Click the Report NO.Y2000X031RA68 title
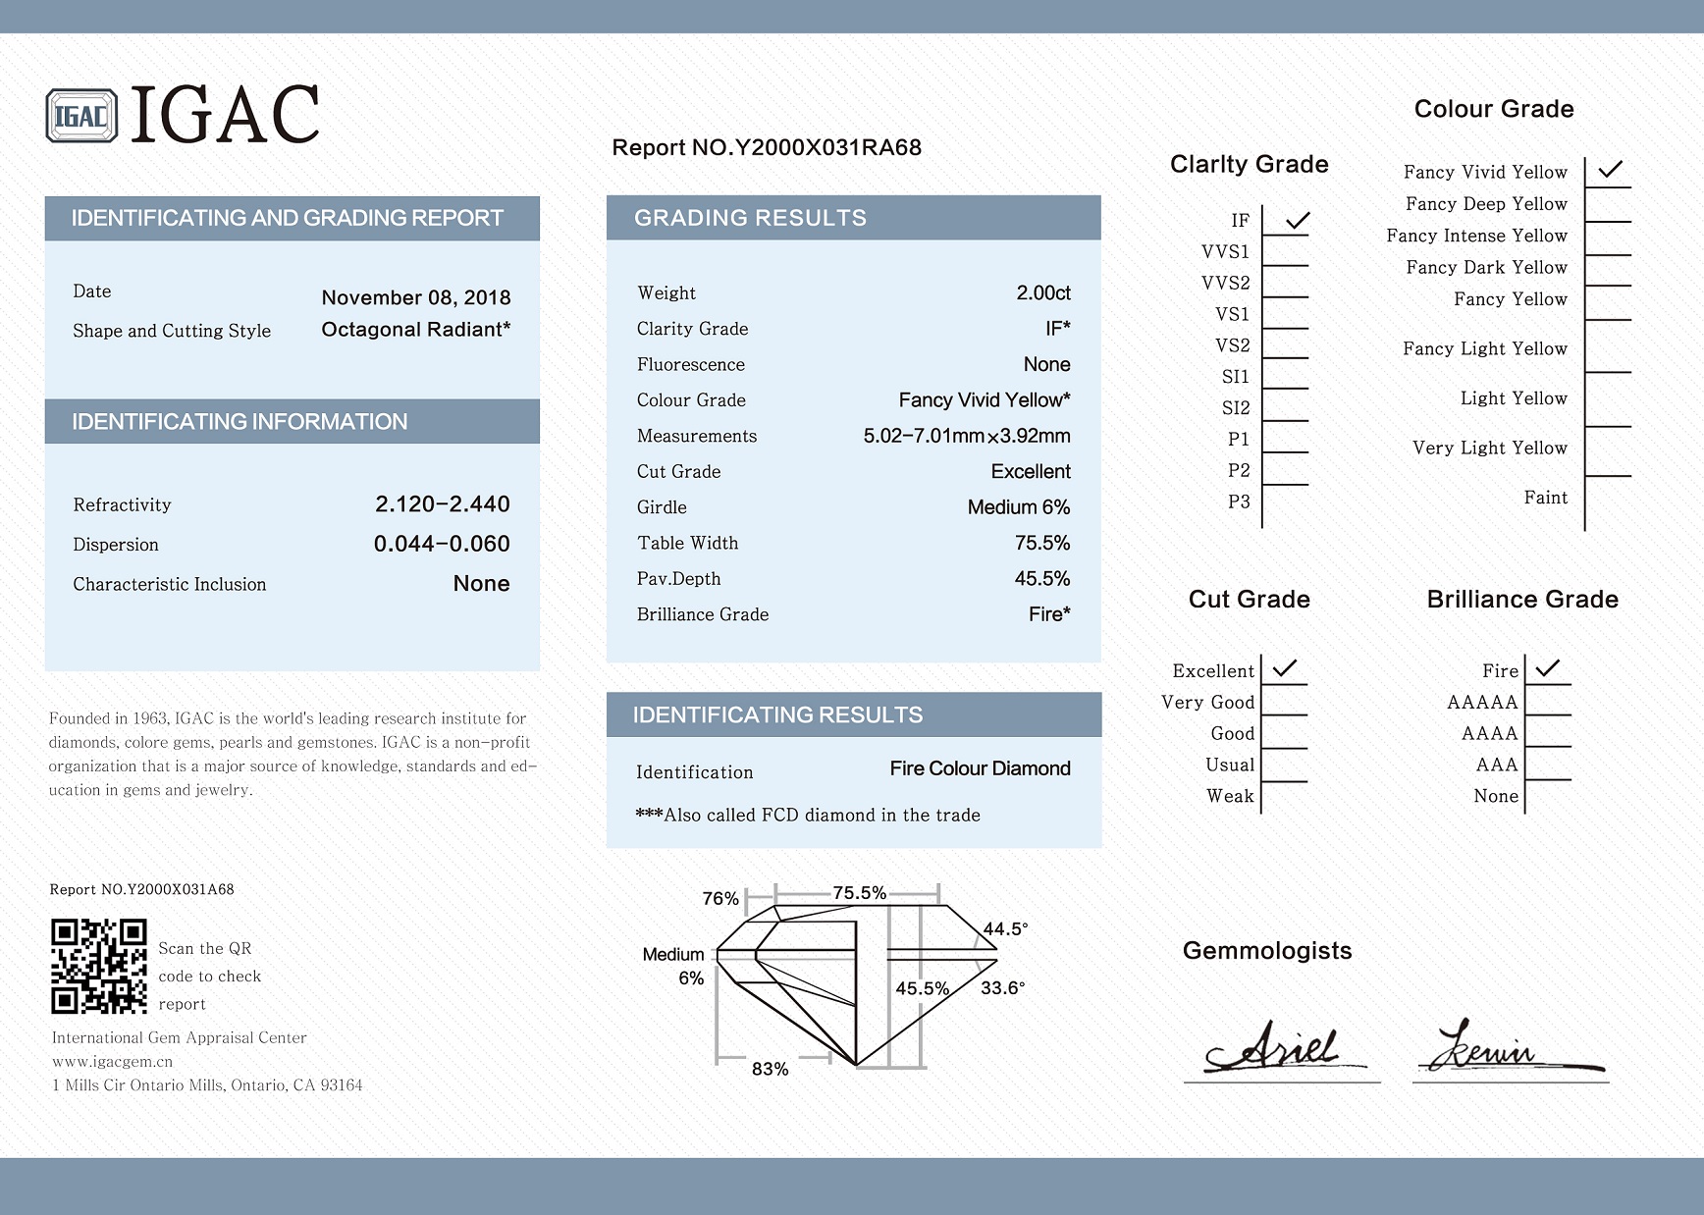This screenshot has height=1215, width=1704. click(767, 148)
